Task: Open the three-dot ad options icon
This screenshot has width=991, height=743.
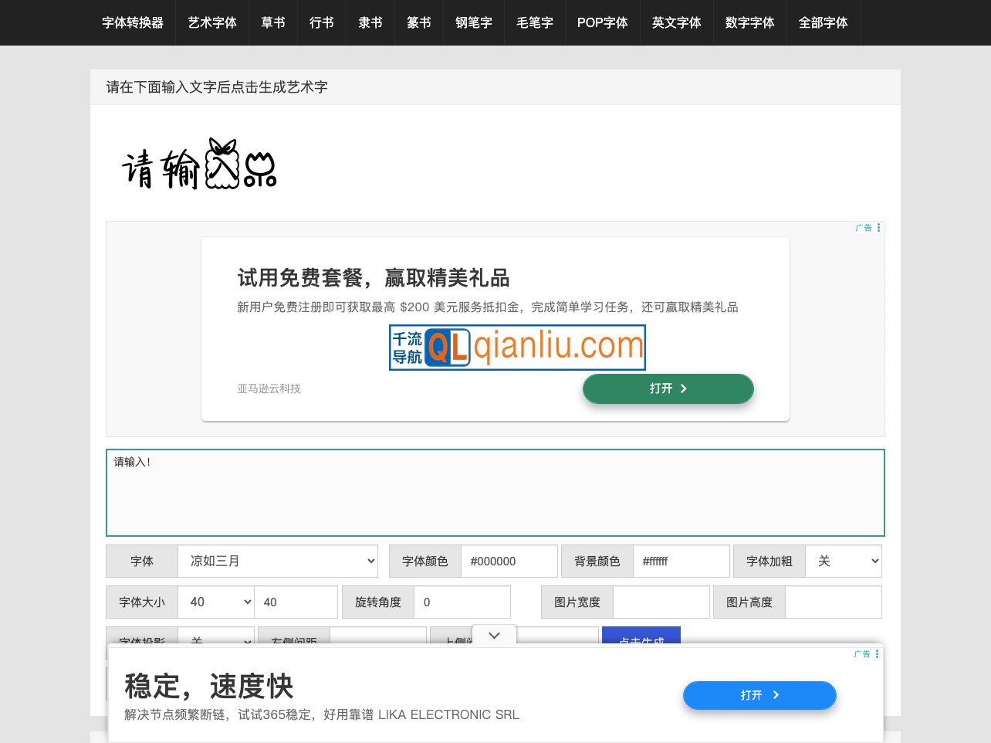Action: pos(879,228)
